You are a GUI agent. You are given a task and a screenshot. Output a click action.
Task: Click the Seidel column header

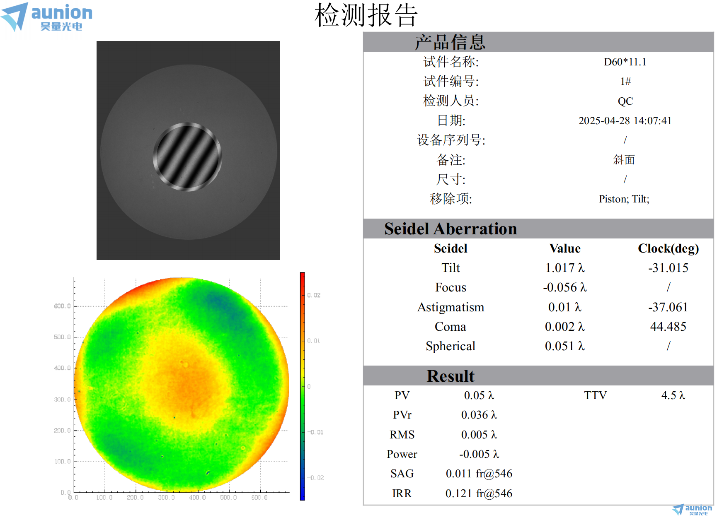click(451, 248)
